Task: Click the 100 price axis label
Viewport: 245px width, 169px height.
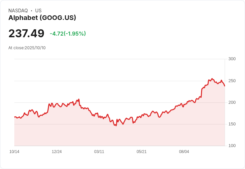Action: click(232, 146)
